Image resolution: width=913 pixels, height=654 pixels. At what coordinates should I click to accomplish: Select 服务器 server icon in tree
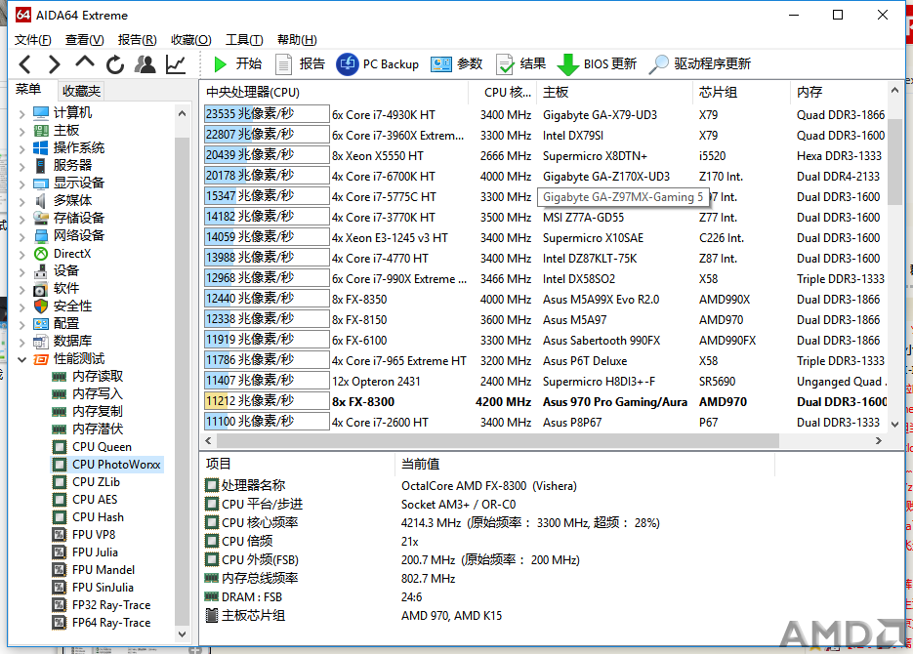41,165
